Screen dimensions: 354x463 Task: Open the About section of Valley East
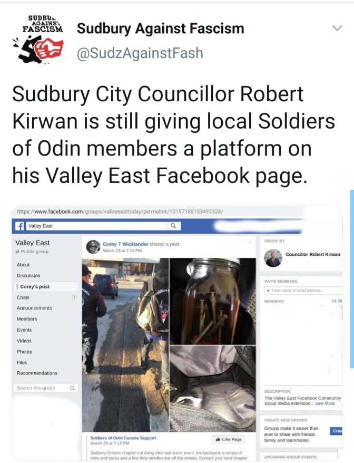(x=23, y=265)
